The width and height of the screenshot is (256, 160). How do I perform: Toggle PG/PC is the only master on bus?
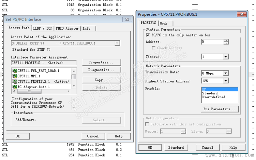pyautogui.click(x=148, y=35)
